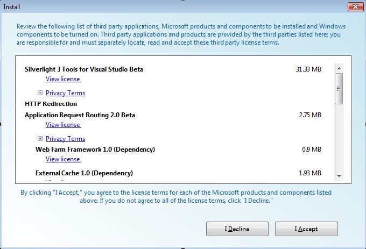This screenshot has width=366, height=249.
Task: Expand Privacy Terms plus box under Application Request Routing
Action: tap(40, 139)
